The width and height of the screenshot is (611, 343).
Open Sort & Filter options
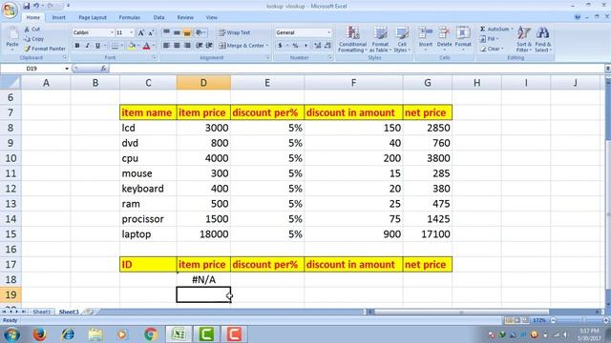[x=524, y=39]
